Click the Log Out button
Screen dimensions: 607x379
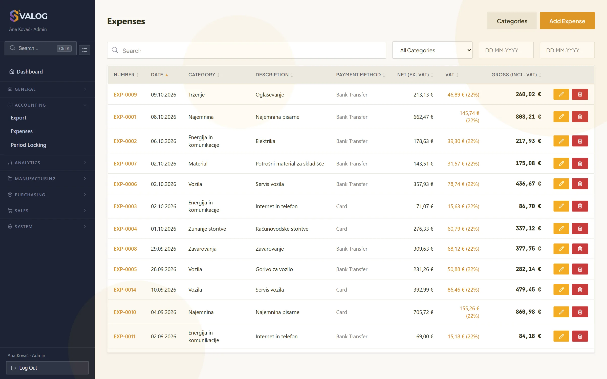click(x=47, y=368)
